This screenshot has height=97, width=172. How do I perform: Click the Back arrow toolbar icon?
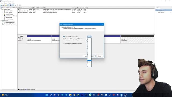pyautogui.click(x=1, y=5)
